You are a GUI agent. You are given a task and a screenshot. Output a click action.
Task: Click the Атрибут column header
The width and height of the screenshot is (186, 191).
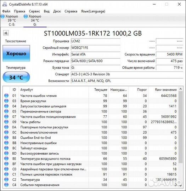tap(54, 89)
